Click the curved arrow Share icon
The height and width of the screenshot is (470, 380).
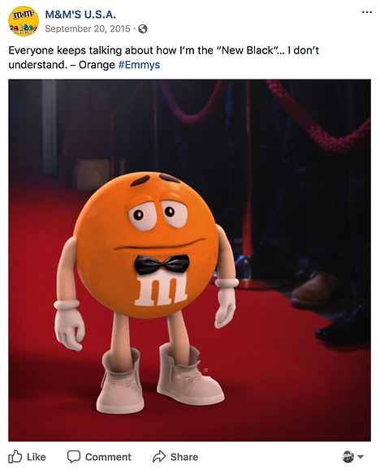coord(159,456)
